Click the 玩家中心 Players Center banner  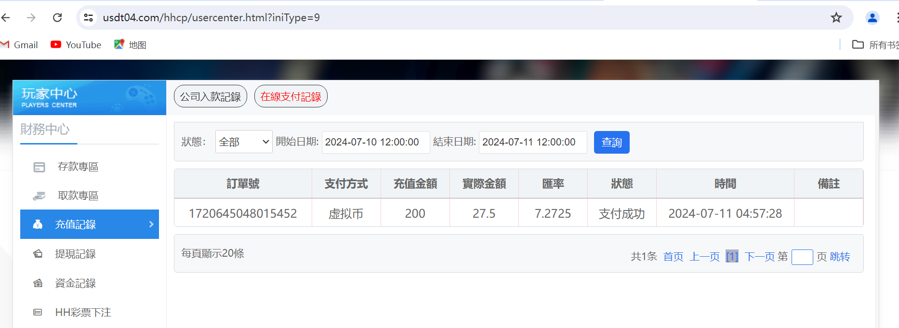tap(90, 98)
